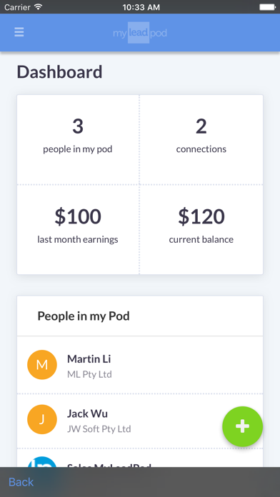Open Jack Wu list entry

coord(140,421)
